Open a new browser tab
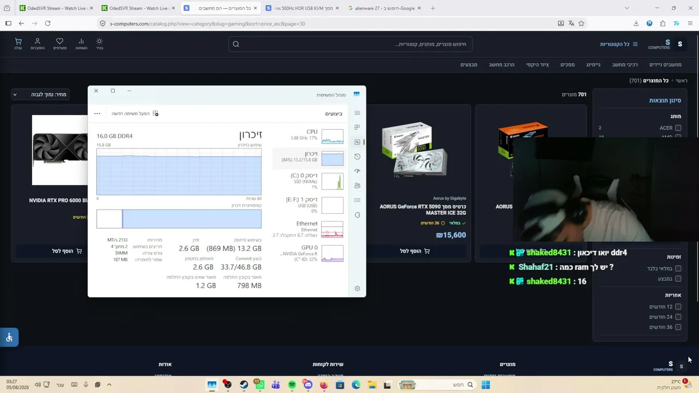The image size is (699, 393). point(433,8)
